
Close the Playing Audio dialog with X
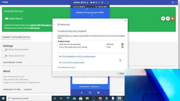coord(125,20)
